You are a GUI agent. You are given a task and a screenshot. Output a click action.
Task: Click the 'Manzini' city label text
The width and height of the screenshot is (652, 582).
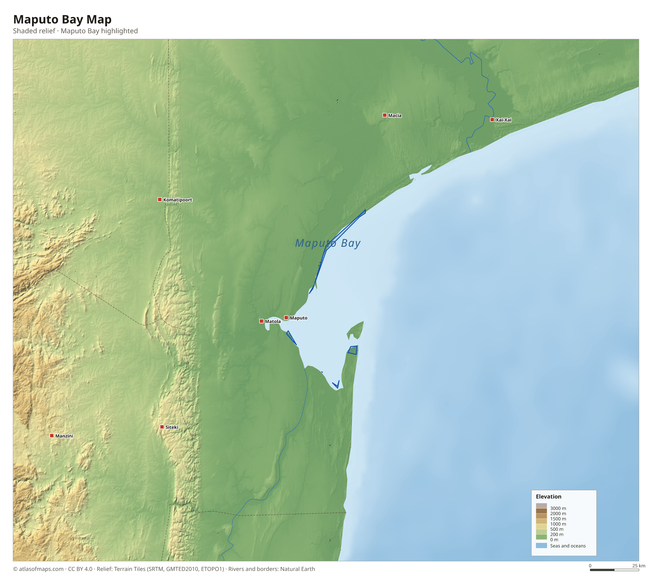pos(64,436)
